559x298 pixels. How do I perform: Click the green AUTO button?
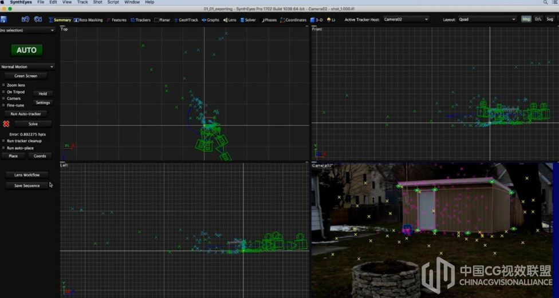click(27, 50)
